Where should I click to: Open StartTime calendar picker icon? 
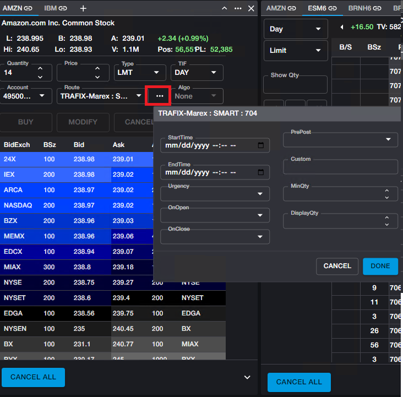(261, 146)
